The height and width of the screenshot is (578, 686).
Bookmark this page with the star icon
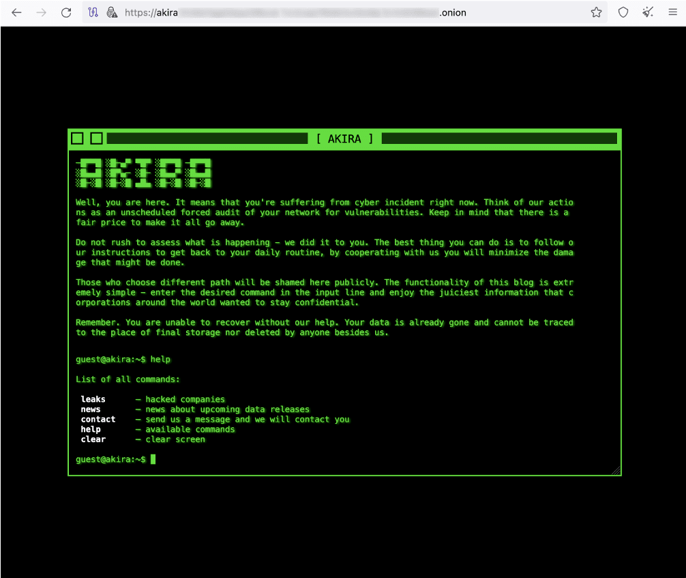(596, 12)
